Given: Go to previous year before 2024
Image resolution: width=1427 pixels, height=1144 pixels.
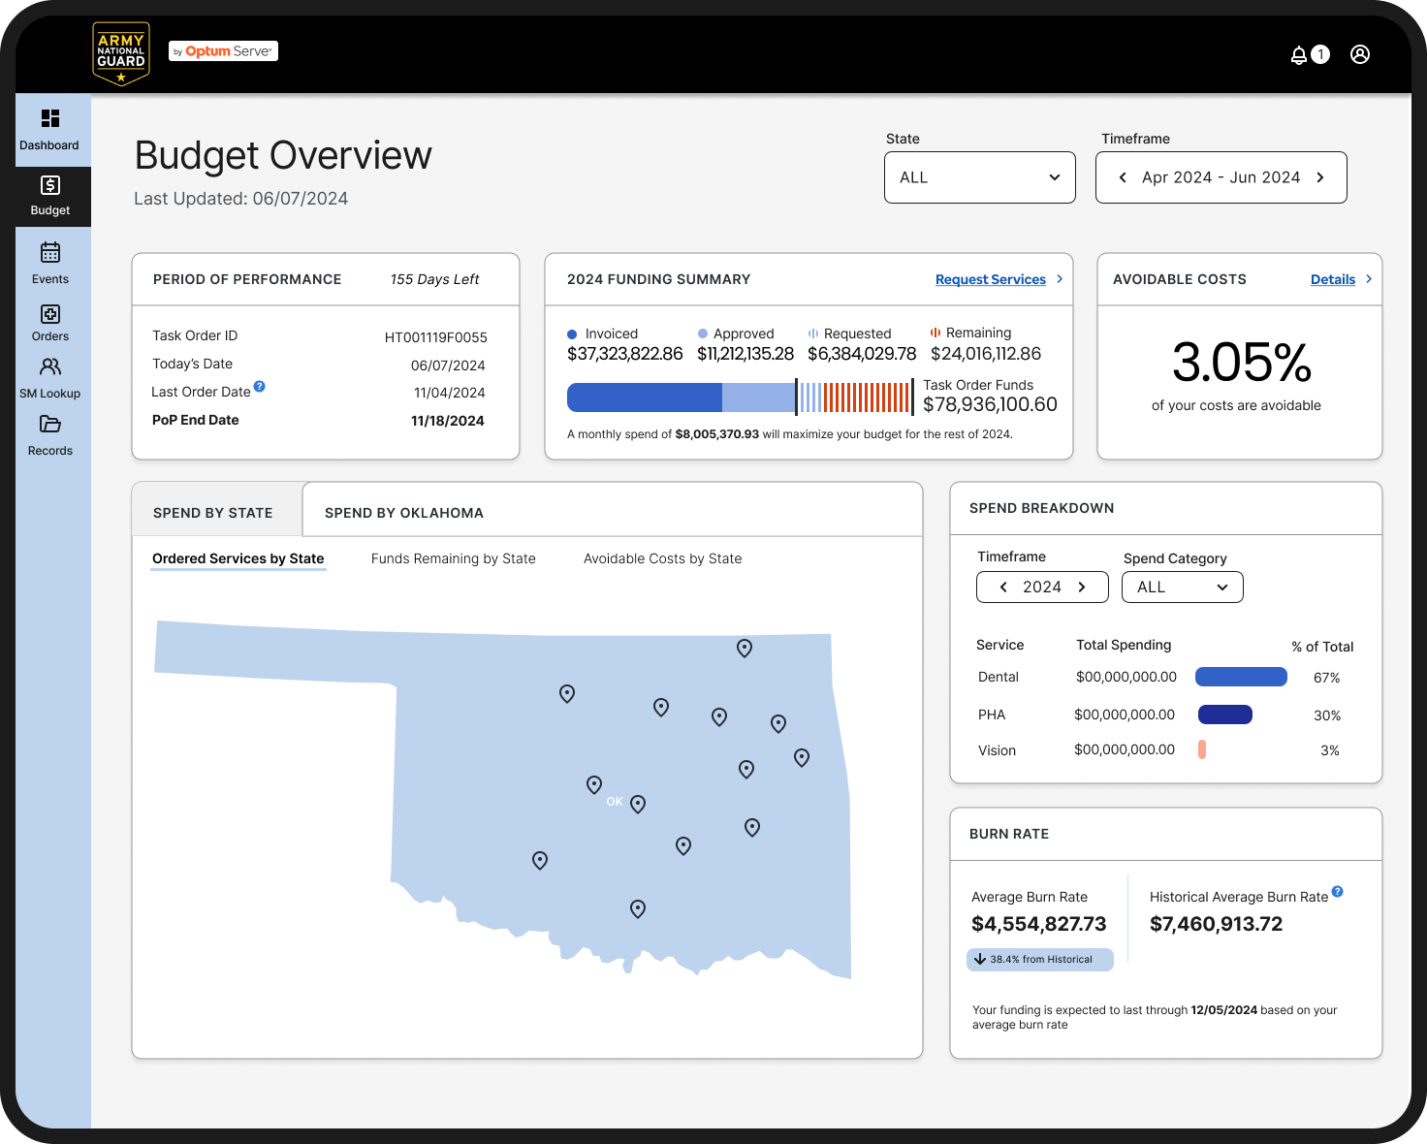Looking at the screenshot, I should [1003, 588].
